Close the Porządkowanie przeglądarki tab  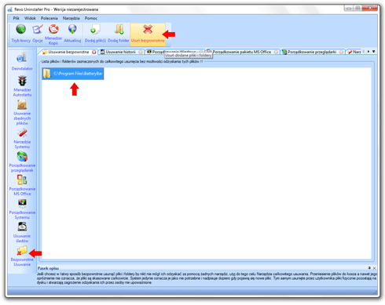point(342,52)
